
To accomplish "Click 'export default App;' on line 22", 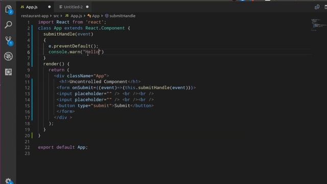I will pyautogui.click(x=63, y=147).
